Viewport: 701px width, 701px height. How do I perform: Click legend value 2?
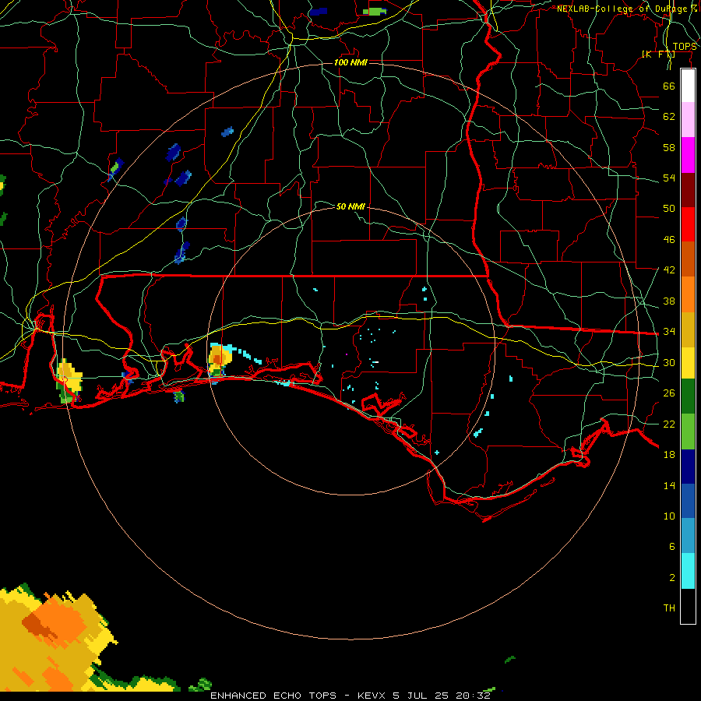[672, 578]
